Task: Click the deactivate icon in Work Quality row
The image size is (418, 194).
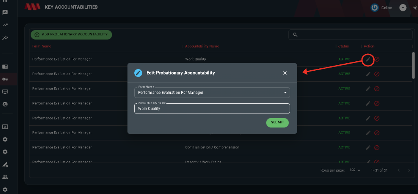Action: click(377, 59)
